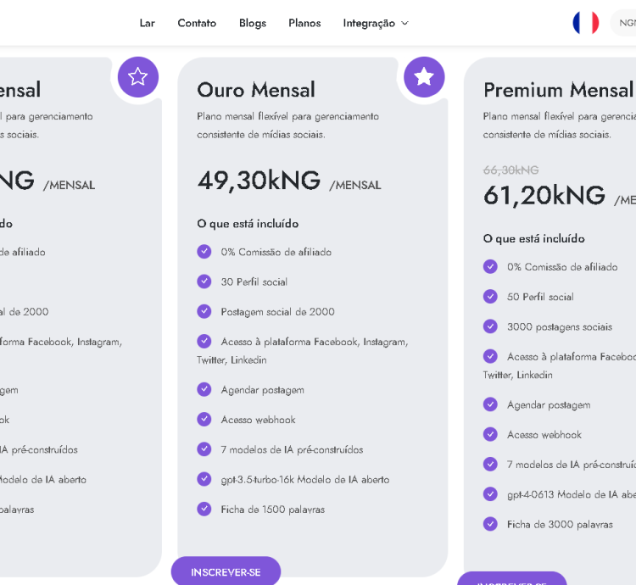The height and width of the screenshot is (585, 636).
Task: Click the Contato navigation link
Action: point(197,23)
